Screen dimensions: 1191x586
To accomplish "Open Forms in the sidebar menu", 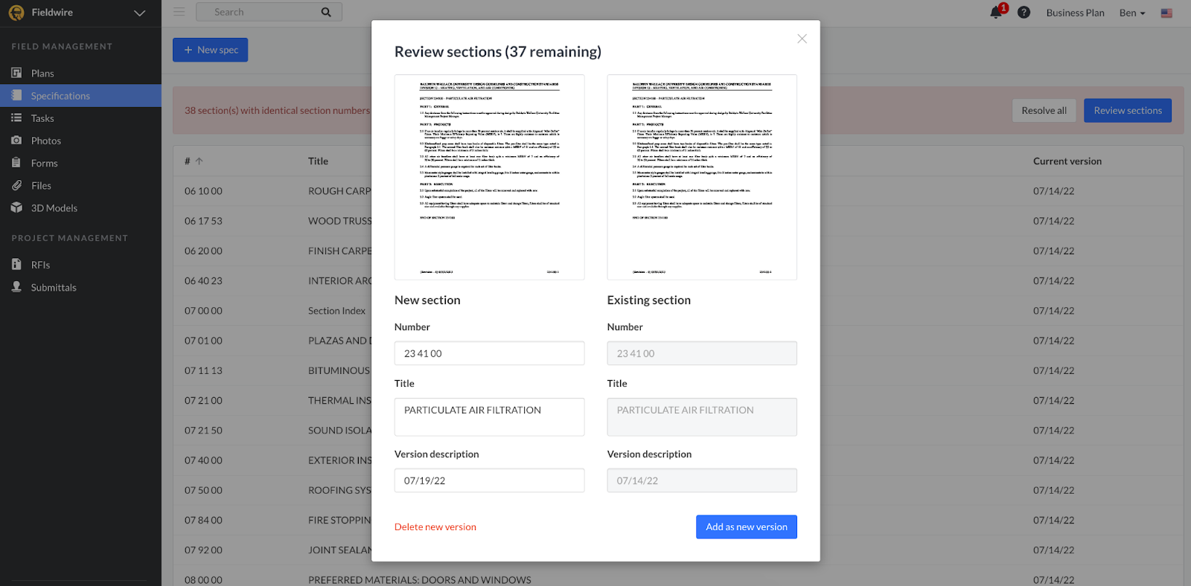I will (44, 163).
